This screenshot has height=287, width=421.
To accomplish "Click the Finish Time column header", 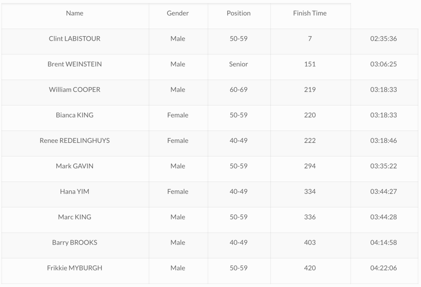I will [x=310, y=13].
